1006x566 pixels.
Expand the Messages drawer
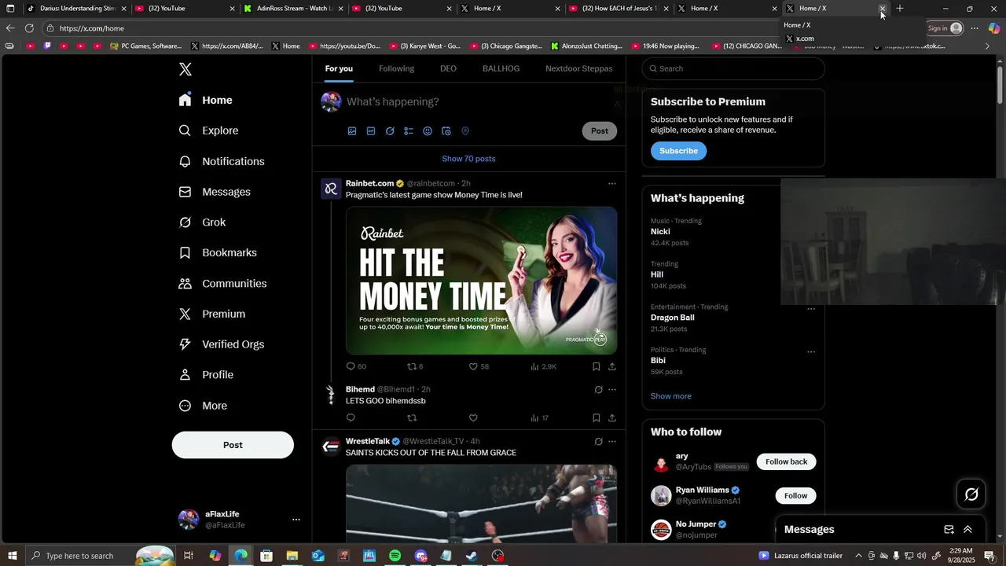tap(967, 530)
